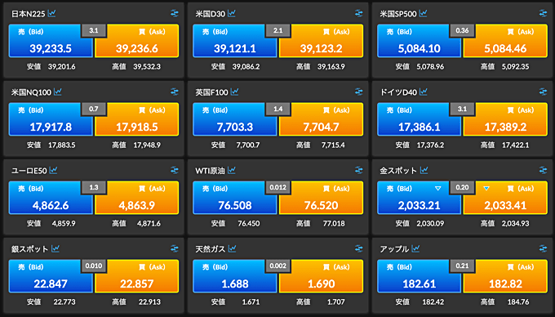Buy 米国D30 at Ask 39,123.2

321,41
